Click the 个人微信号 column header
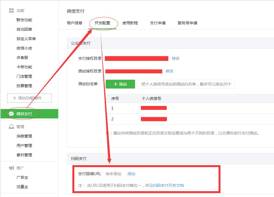The image size is (274, 197). 151,98
